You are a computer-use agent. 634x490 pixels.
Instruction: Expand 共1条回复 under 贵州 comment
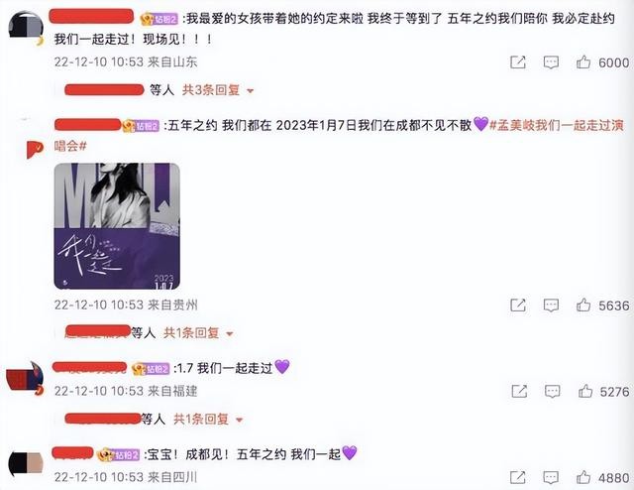[x=198, y=333]
